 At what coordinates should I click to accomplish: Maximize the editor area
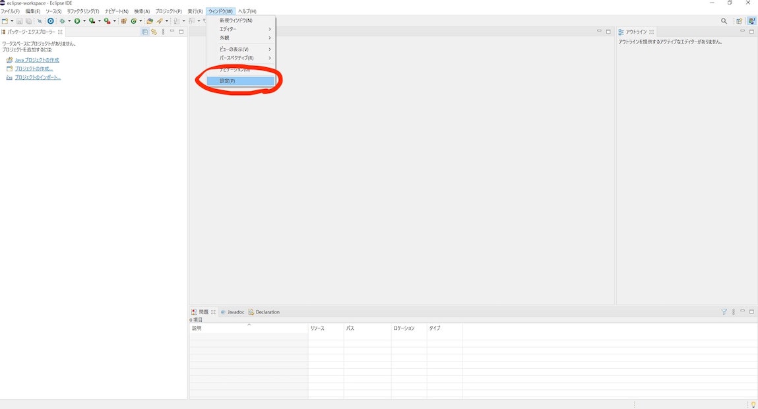(x=608, y=32)
